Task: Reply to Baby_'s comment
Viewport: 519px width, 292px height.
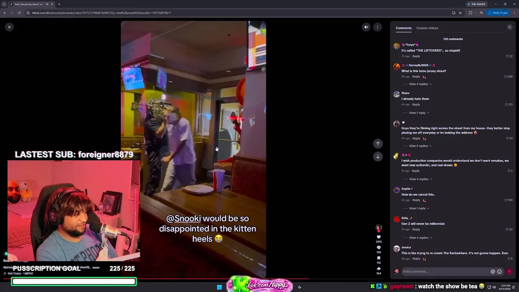Action: [416, 230]
